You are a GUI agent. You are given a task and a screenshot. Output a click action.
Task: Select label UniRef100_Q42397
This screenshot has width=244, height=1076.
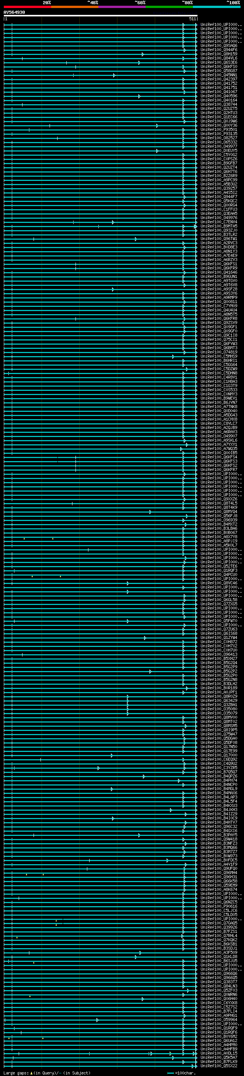pos(219,79)
